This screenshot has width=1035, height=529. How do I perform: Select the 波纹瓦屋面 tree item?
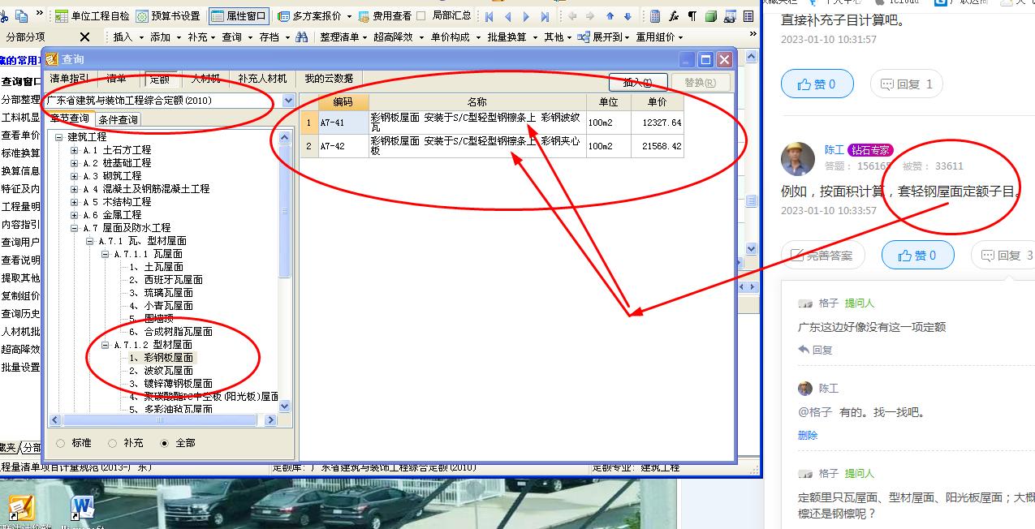[162, 371]
